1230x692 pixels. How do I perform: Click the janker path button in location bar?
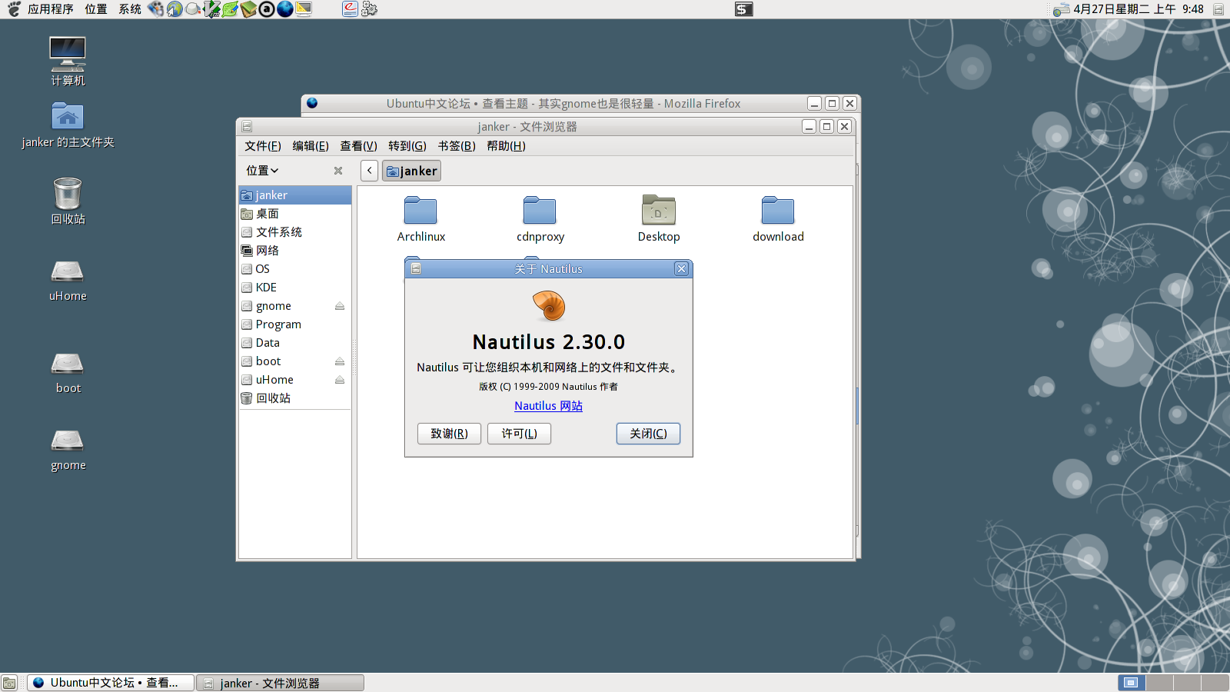[x=411, y=171]
